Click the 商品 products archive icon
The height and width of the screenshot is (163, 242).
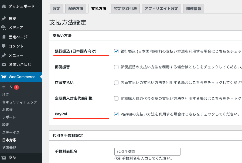(4, 158)
